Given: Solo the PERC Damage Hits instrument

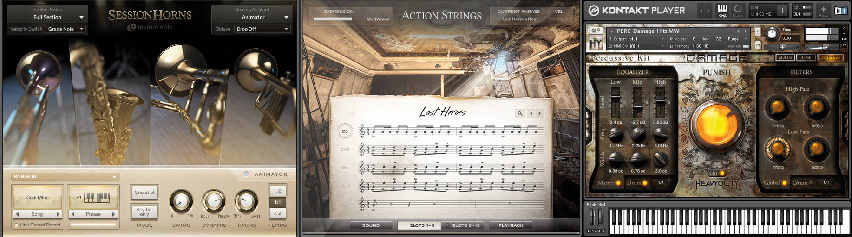Looking at the screenshot, I should point(758,31).
